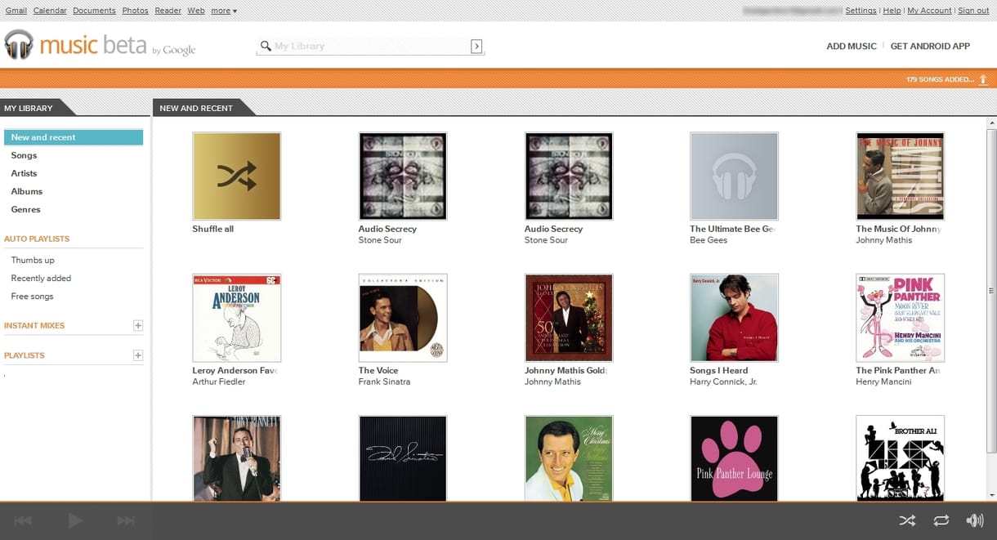This screenshot has width=997, height=540.
Task: Open Calendar from the top bar
Action: point(50,11)
